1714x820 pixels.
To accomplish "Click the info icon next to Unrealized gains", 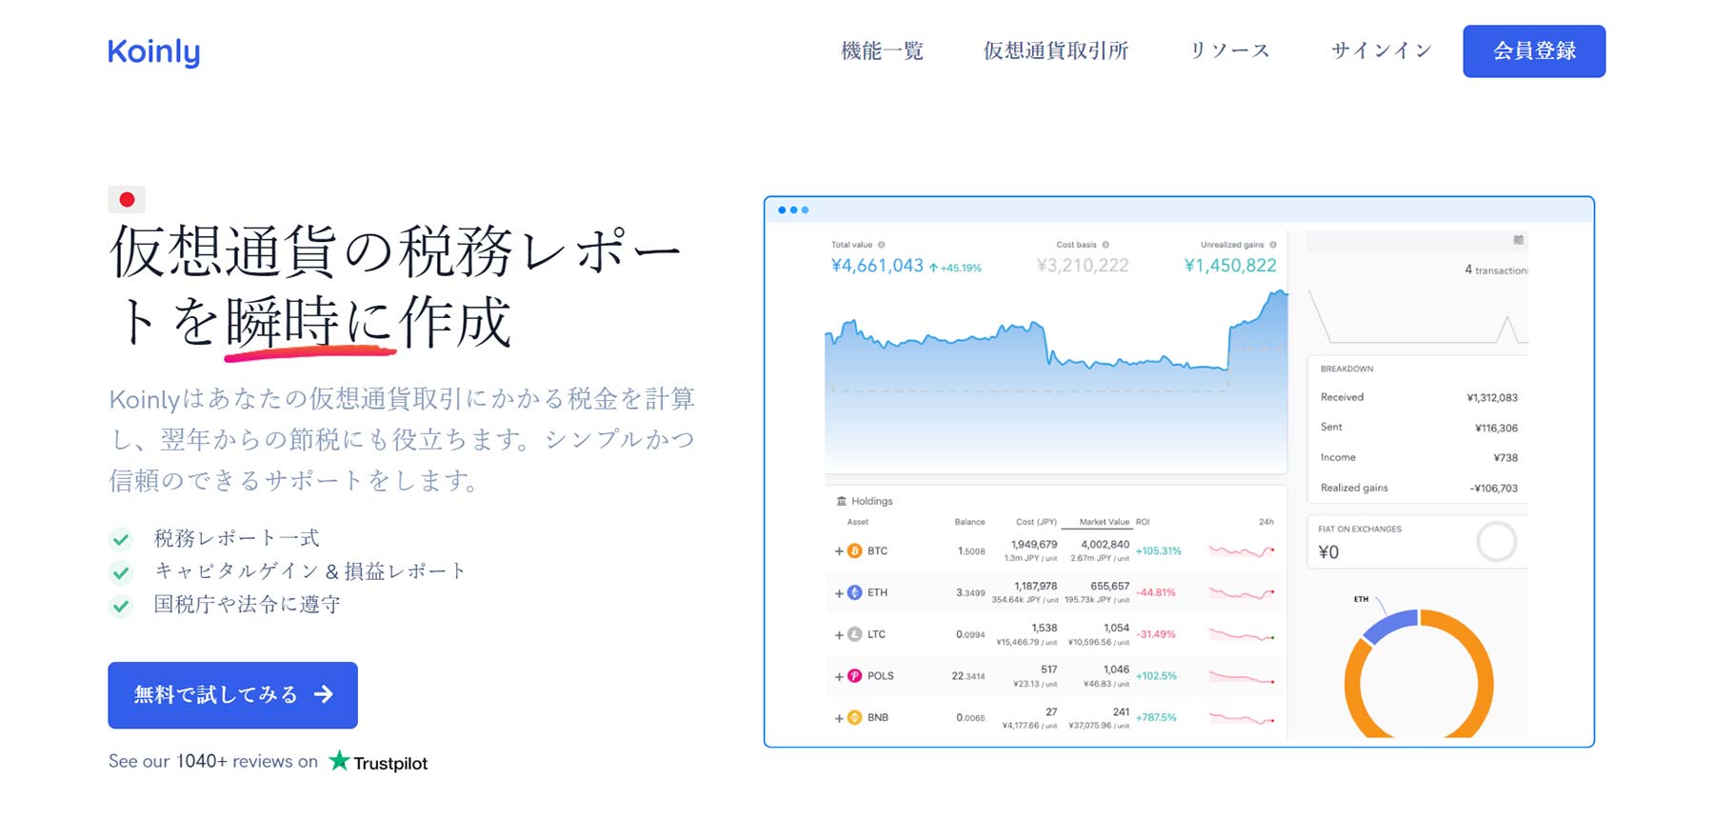I will 1273,245.
